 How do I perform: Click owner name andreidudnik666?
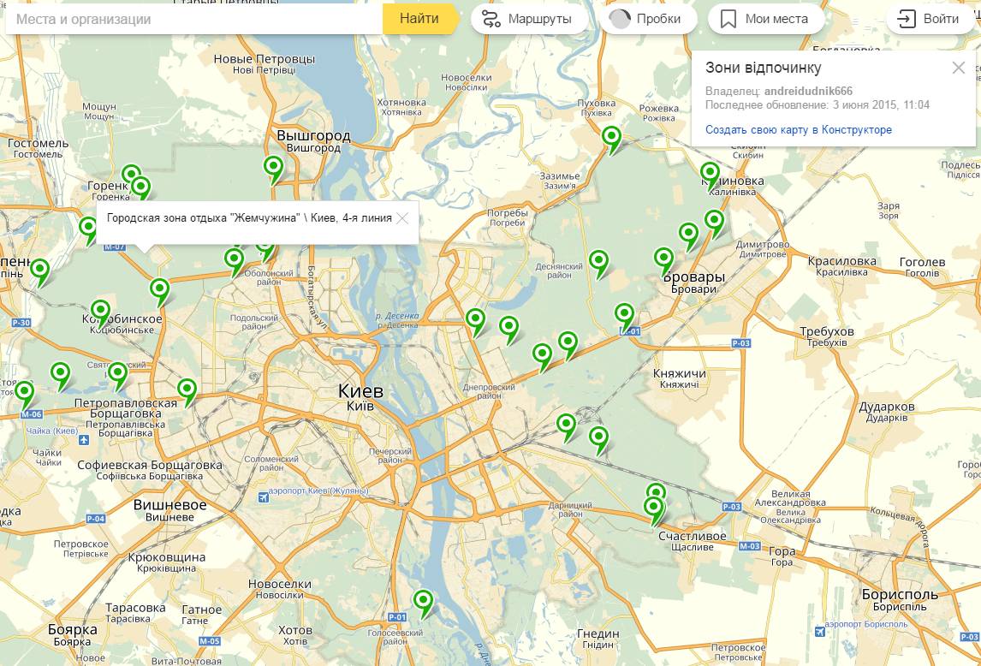click(808, 92)
